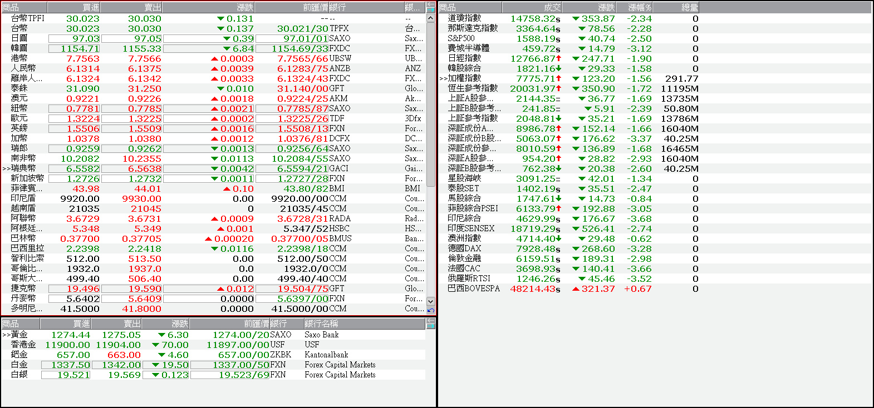This screenshot has height=408, width=874.
Task: Select the 星股海峽 index row
Action: pos(655,178)
